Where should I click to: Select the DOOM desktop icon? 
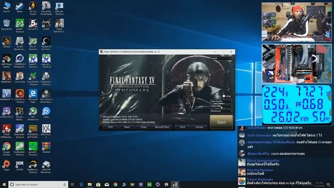tap(20, 165)
